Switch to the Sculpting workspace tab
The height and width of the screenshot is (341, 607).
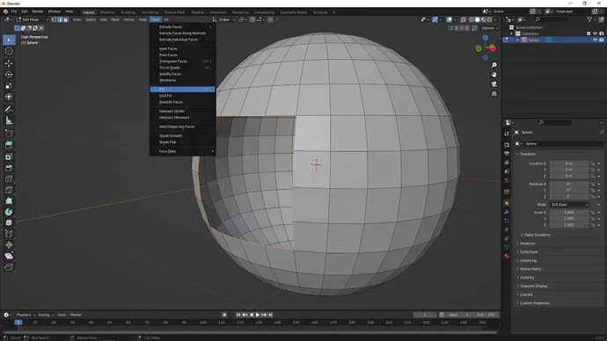click(128, 12)
